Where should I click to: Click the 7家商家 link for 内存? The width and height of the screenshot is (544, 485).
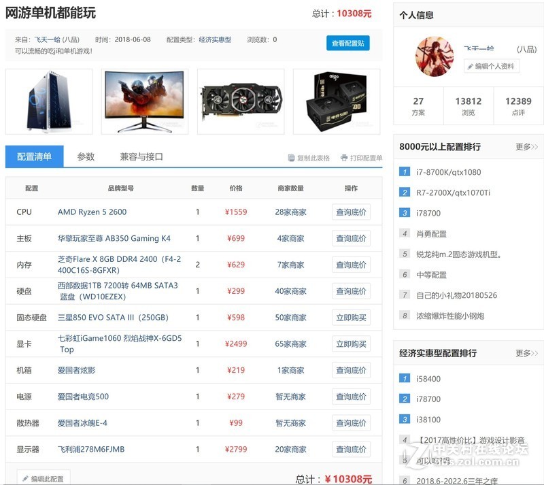coord(291,265)
